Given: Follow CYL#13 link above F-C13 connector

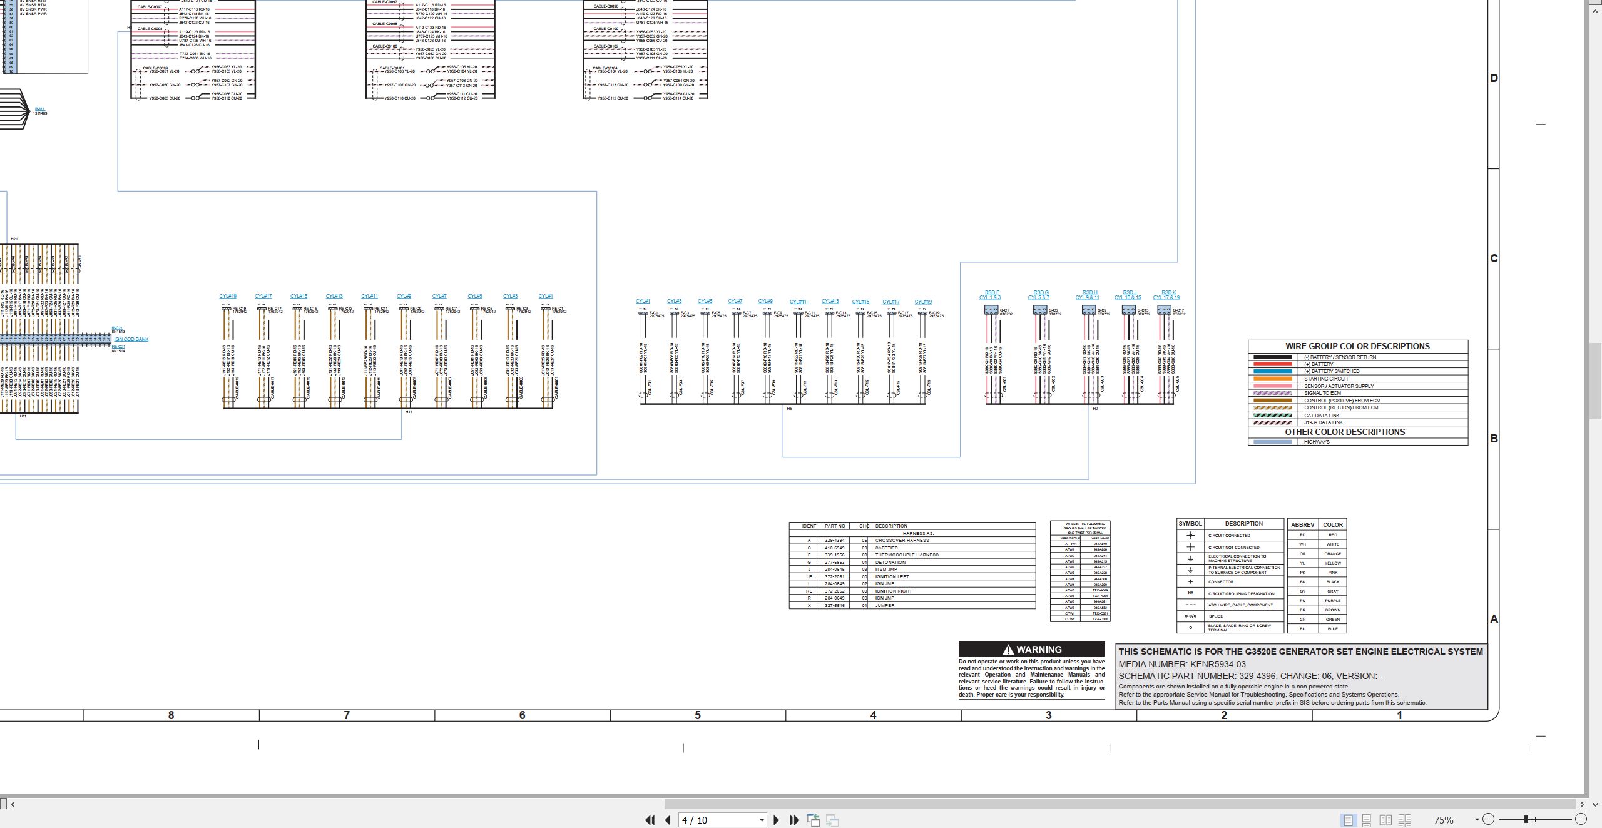Looking at the screenshot, I should click(x=830, y=302).
